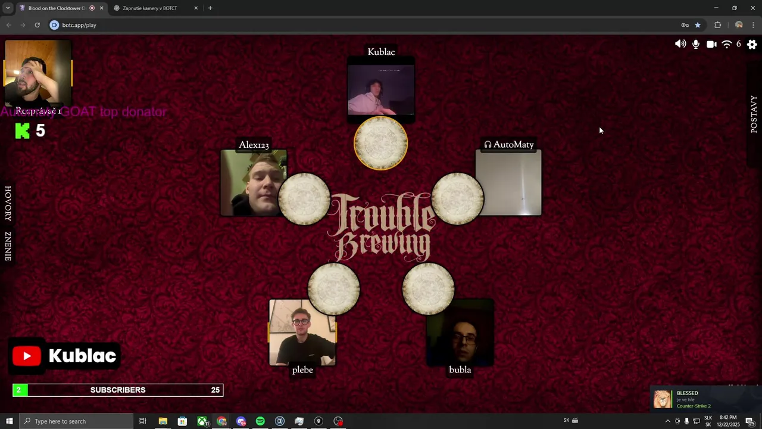Click the Type here to search box
This screenshot has height=429, width=762.
76,421
